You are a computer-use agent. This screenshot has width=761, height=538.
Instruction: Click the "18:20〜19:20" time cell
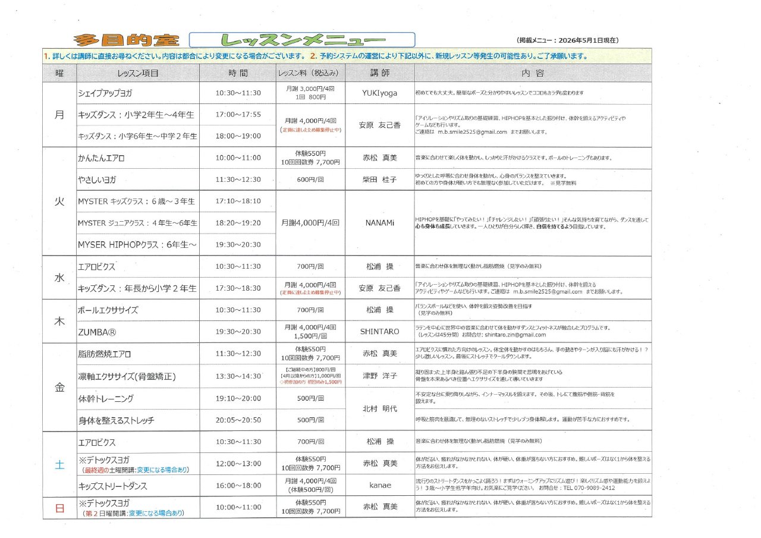click(x=238, y=224)
